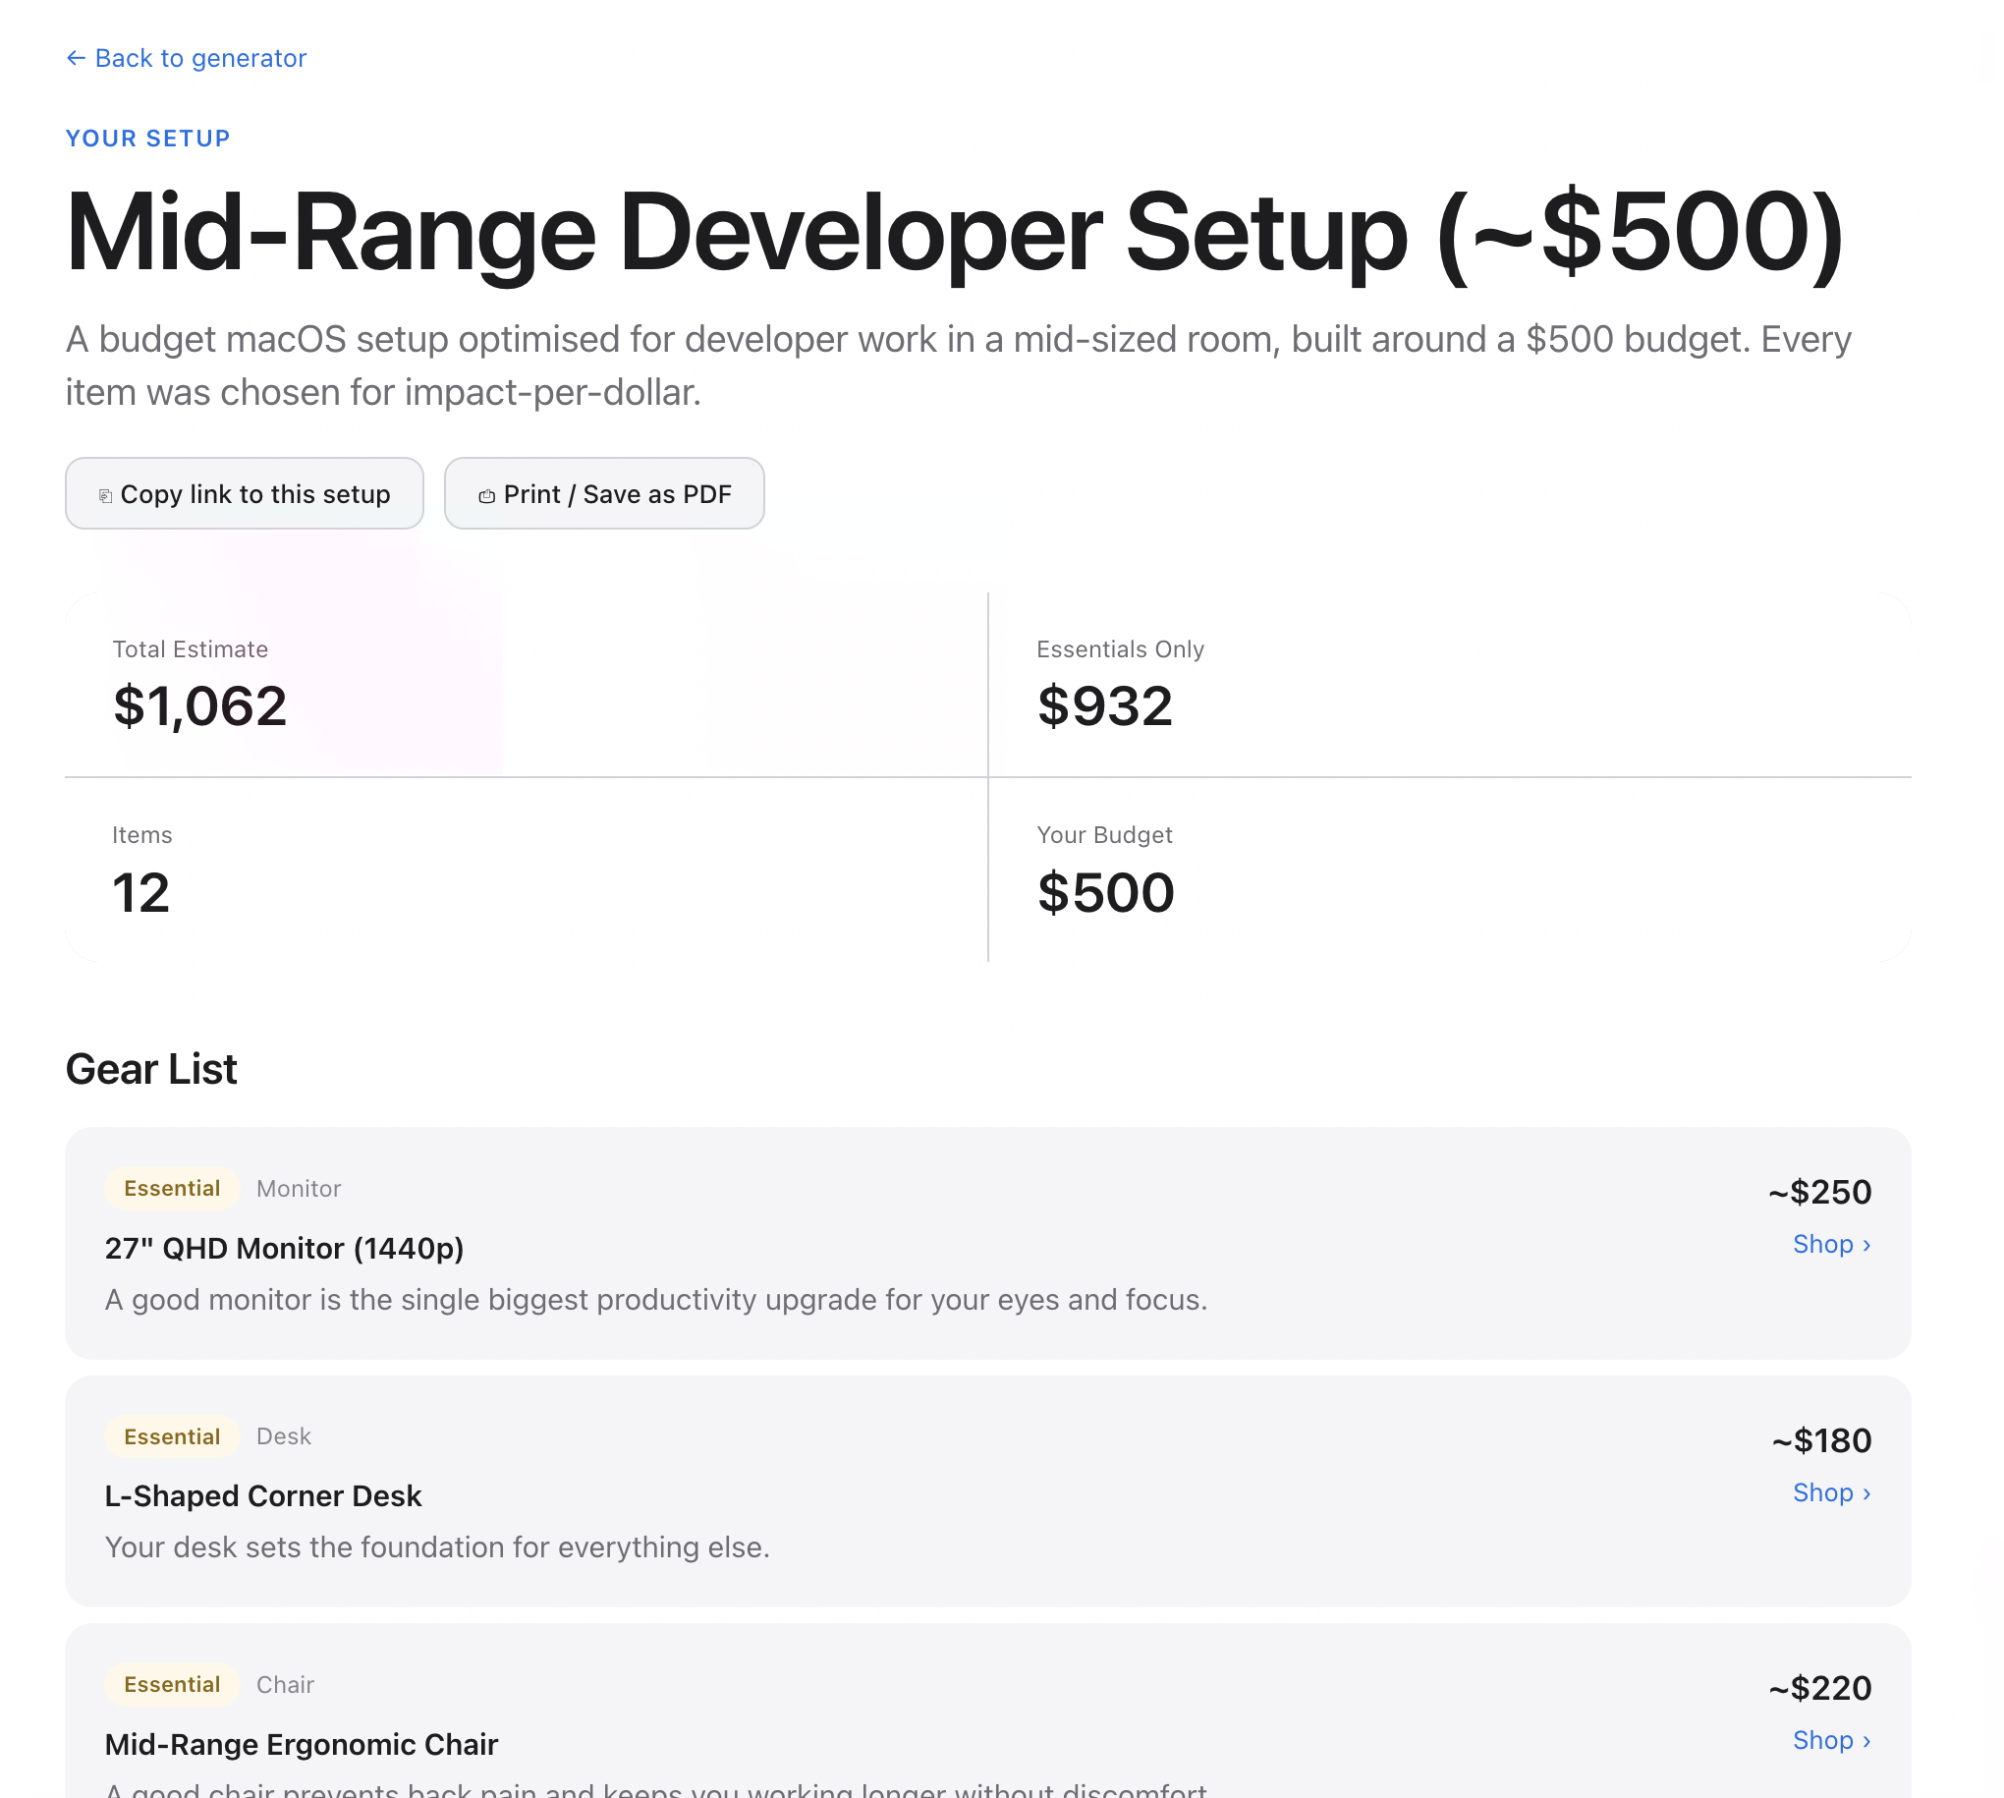Click the Total Estimate value $1,062

pyautogui.click(x=199, y=706)
